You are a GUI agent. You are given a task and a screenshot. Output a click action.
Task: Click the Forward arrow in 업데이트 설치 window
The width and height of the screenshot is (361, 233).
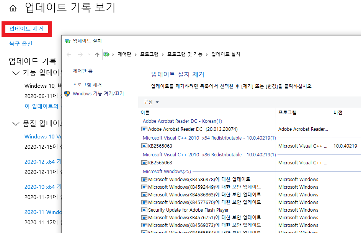click(80, 55)
